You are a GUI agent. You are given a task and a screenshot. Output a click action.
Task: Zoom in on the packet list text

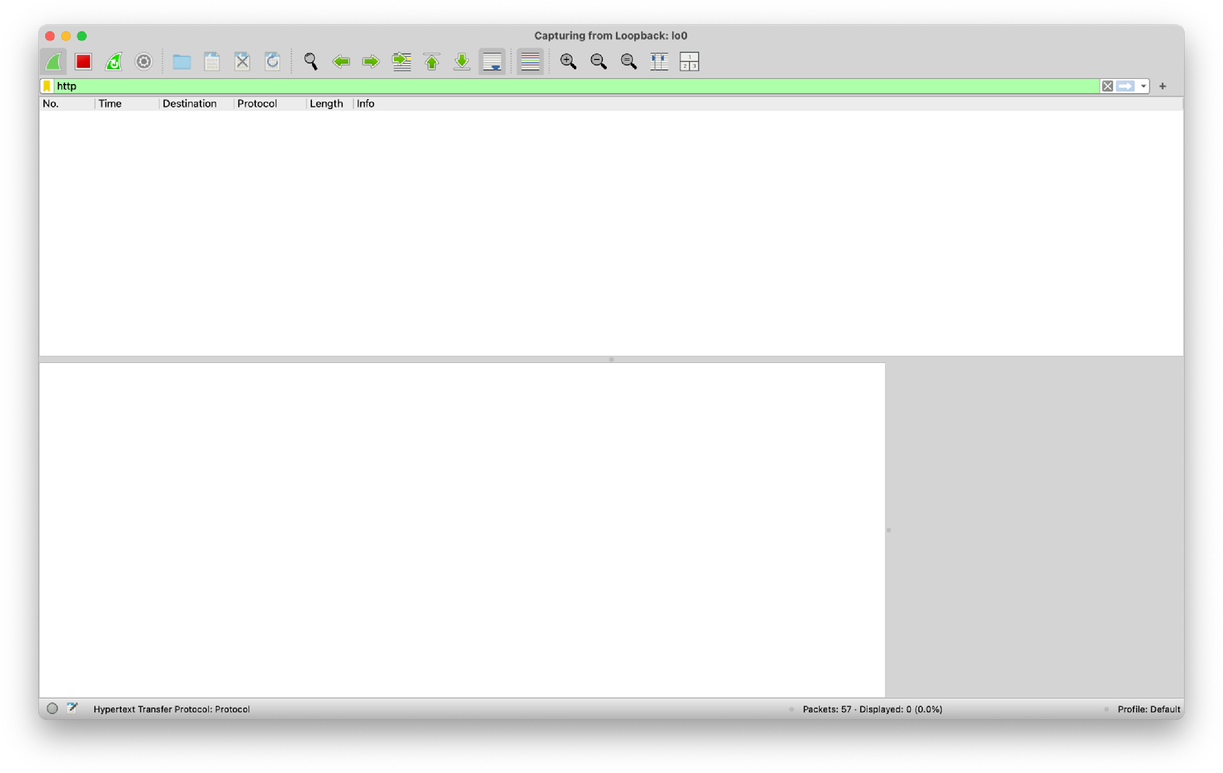click(568, 61)
